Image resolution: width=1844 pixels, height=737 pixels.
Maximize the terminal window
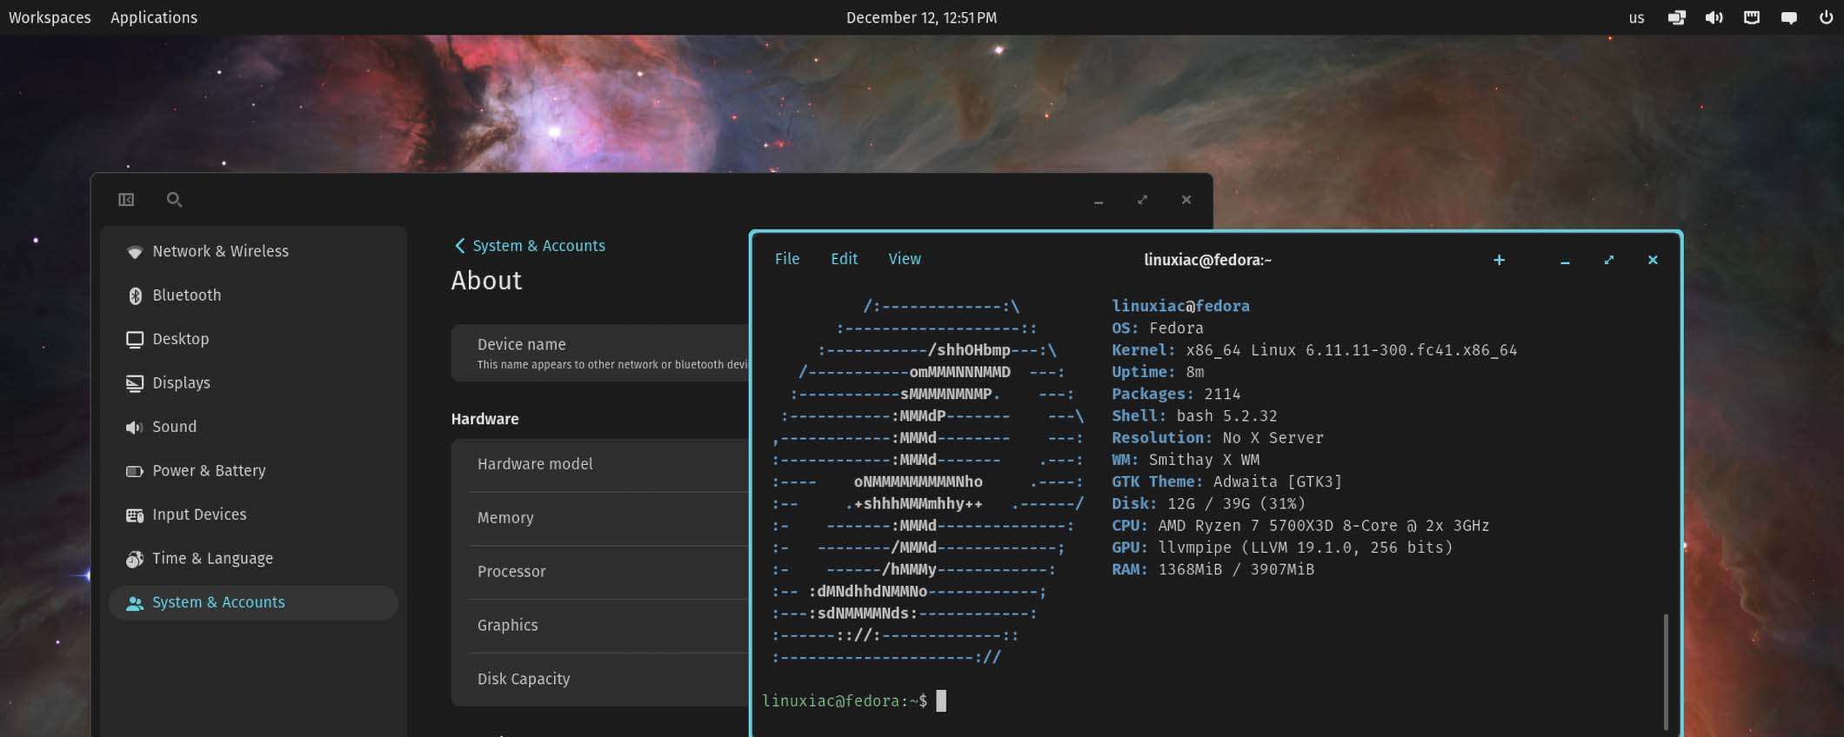[1609, 260]
